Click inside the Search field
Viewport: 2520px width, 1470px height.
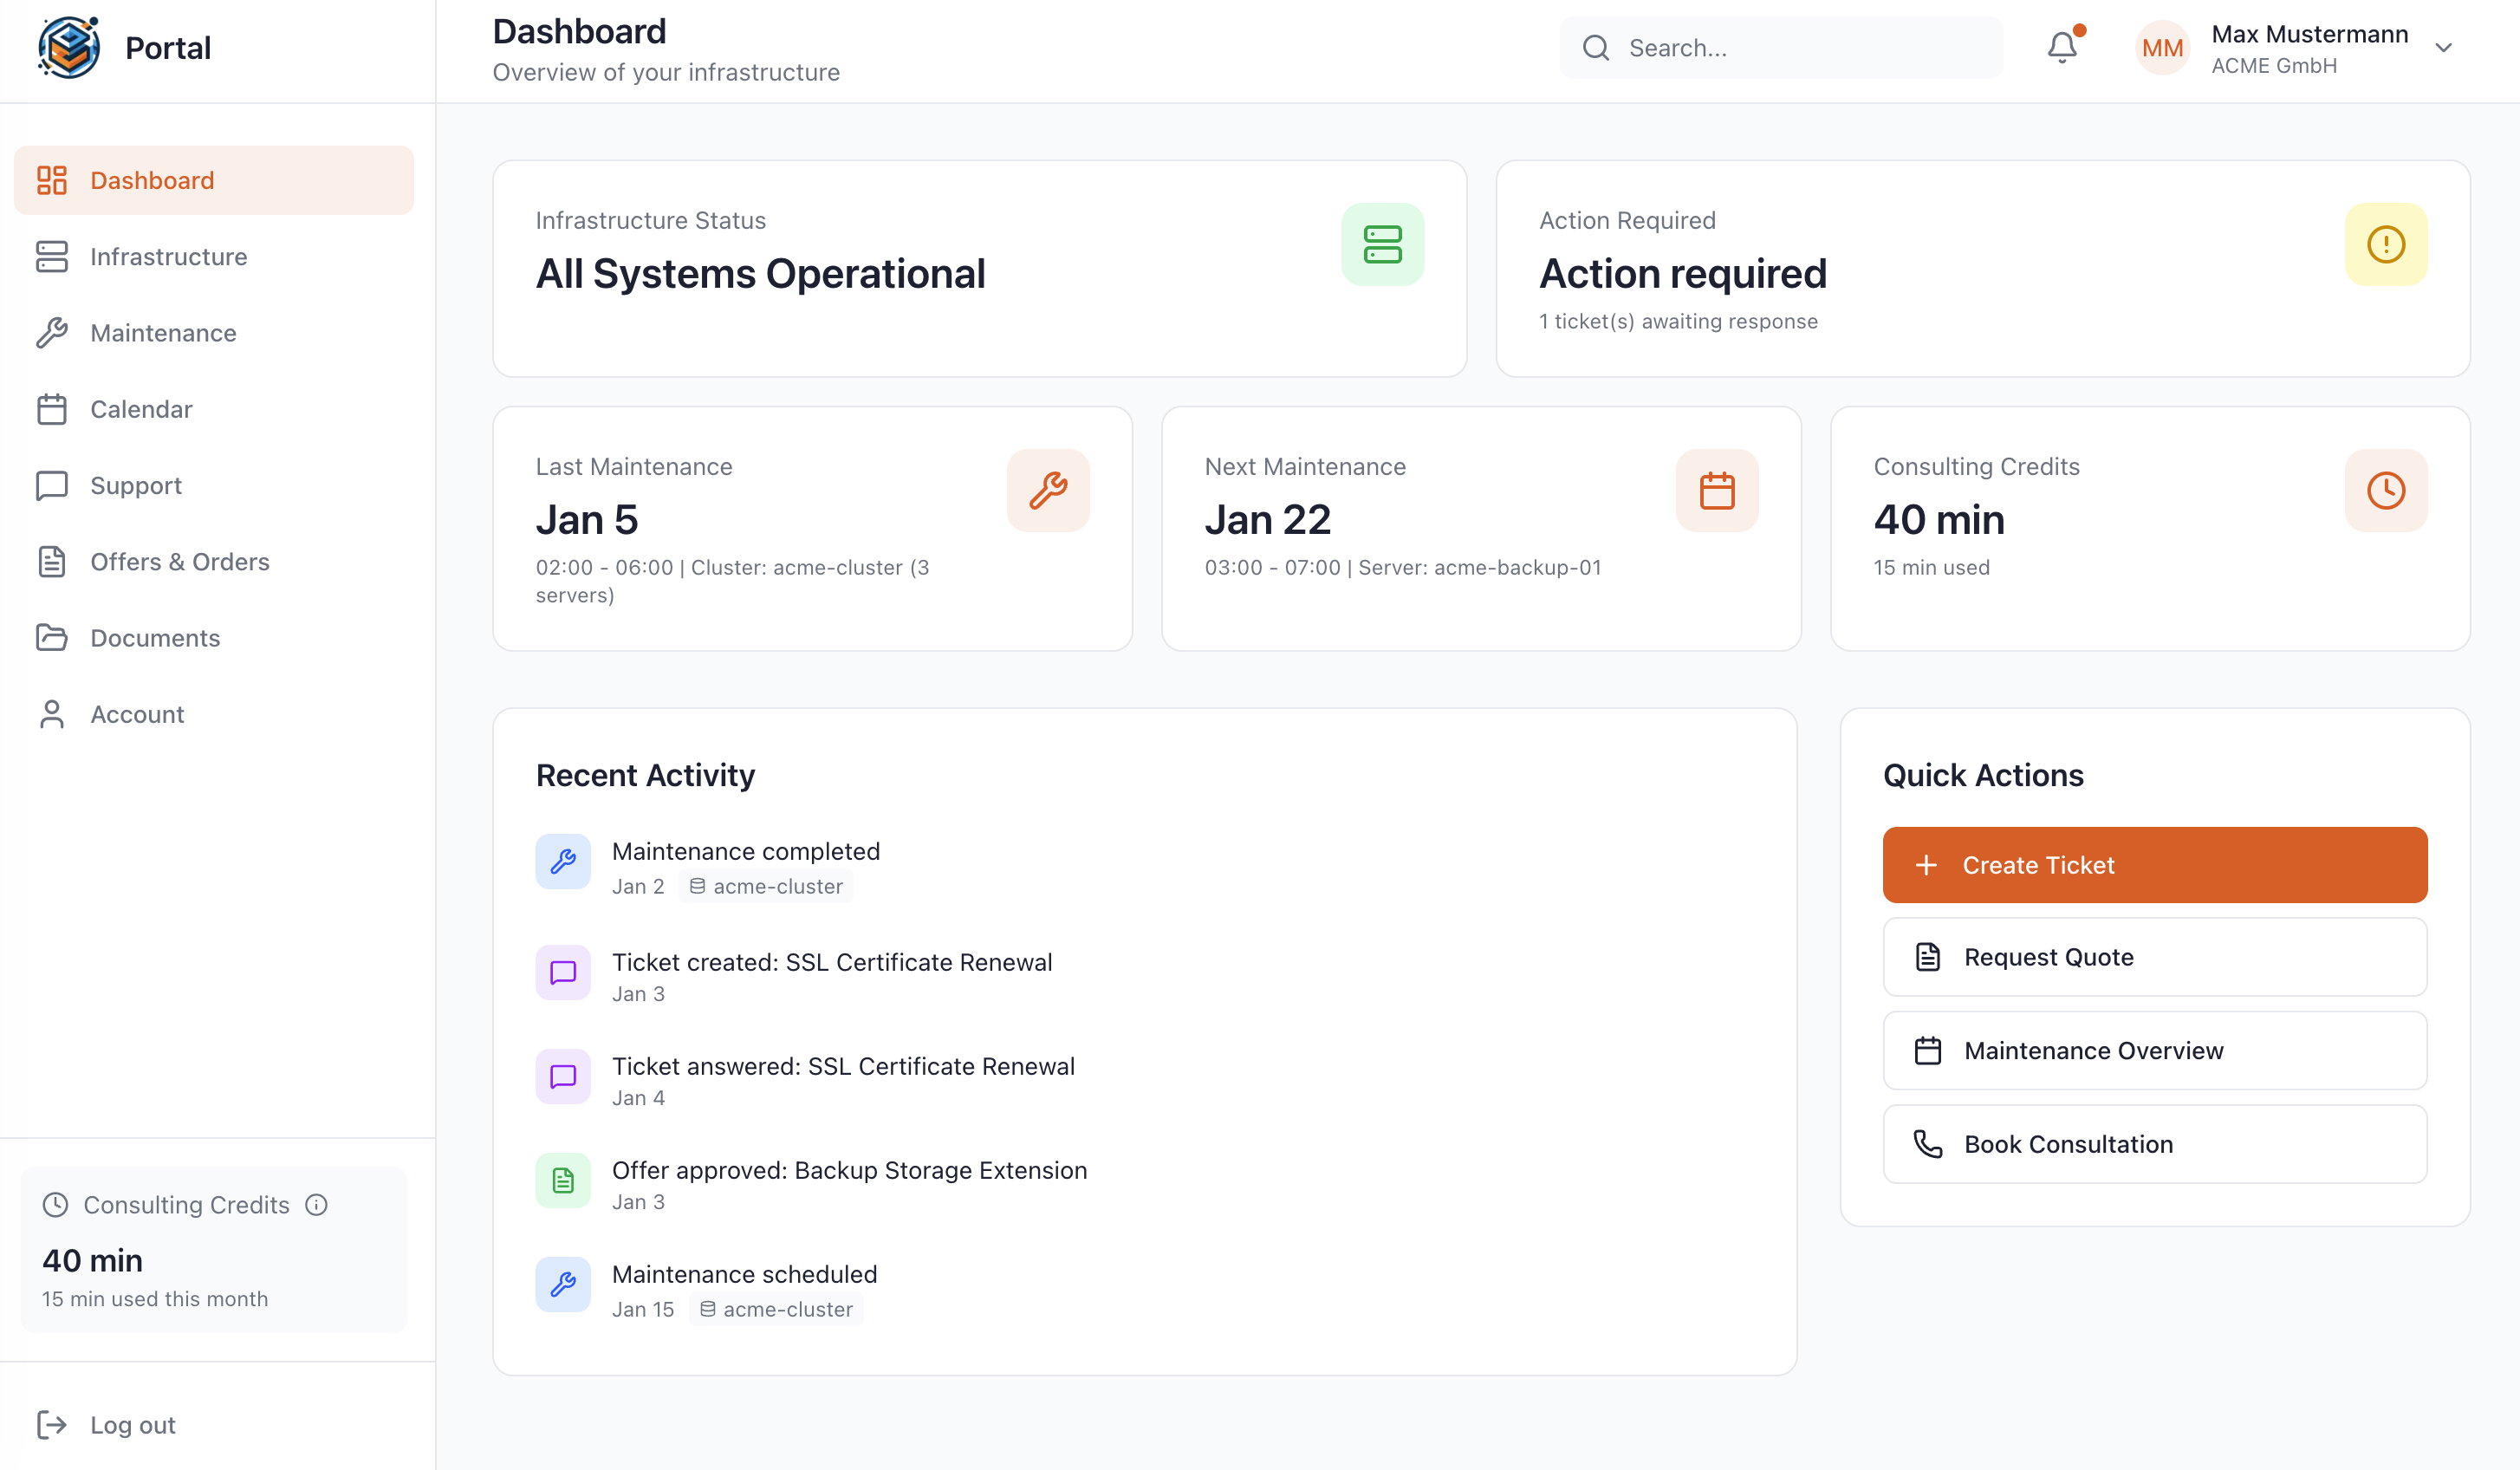coord(1780,47)
